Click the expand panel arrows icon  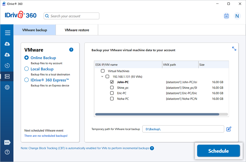point(234,48)
